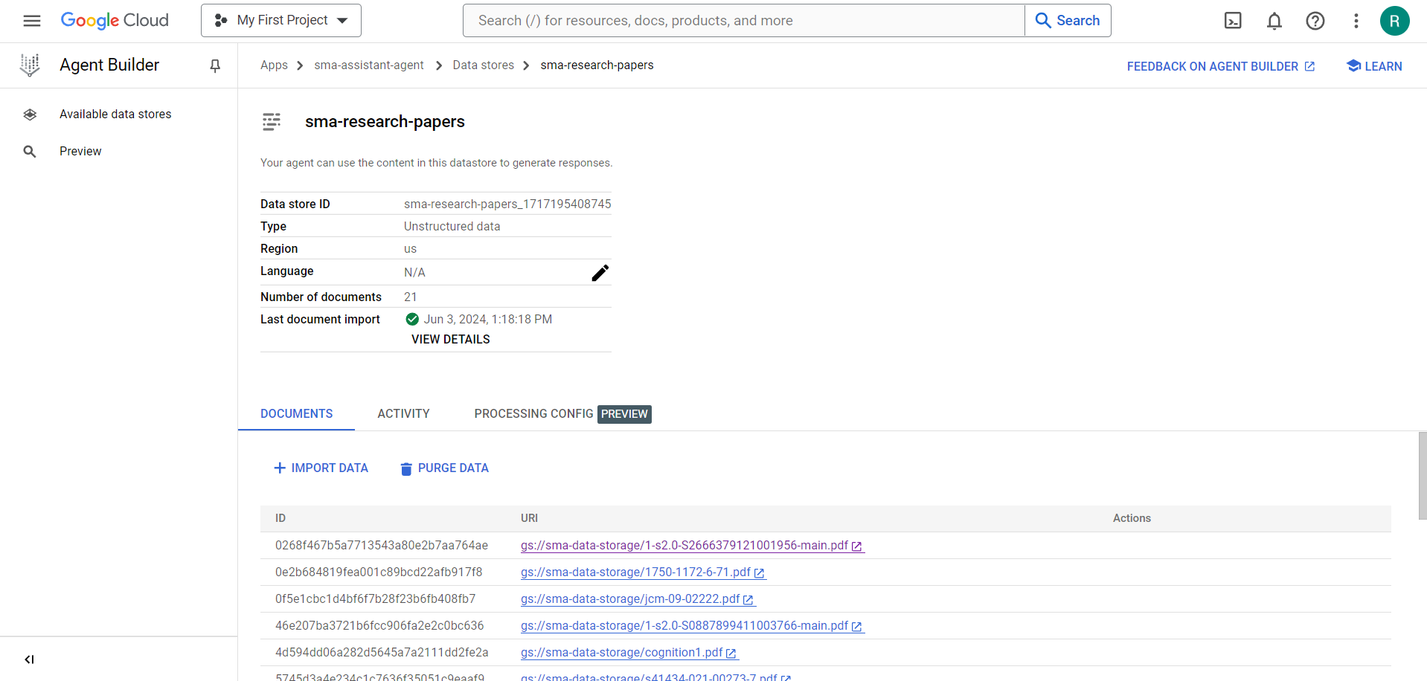The height and width of the screenshot is (681, 1427).
Task: Edit the Language field with the pencil icon
Action: click(600, 273)
